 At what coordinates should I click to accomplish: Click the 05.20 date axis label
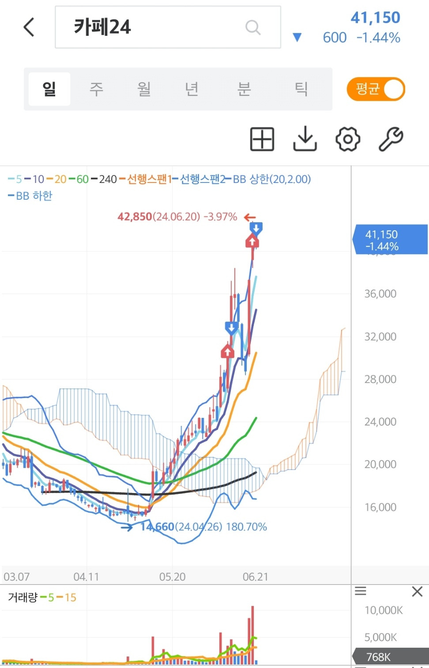(172, 577)
